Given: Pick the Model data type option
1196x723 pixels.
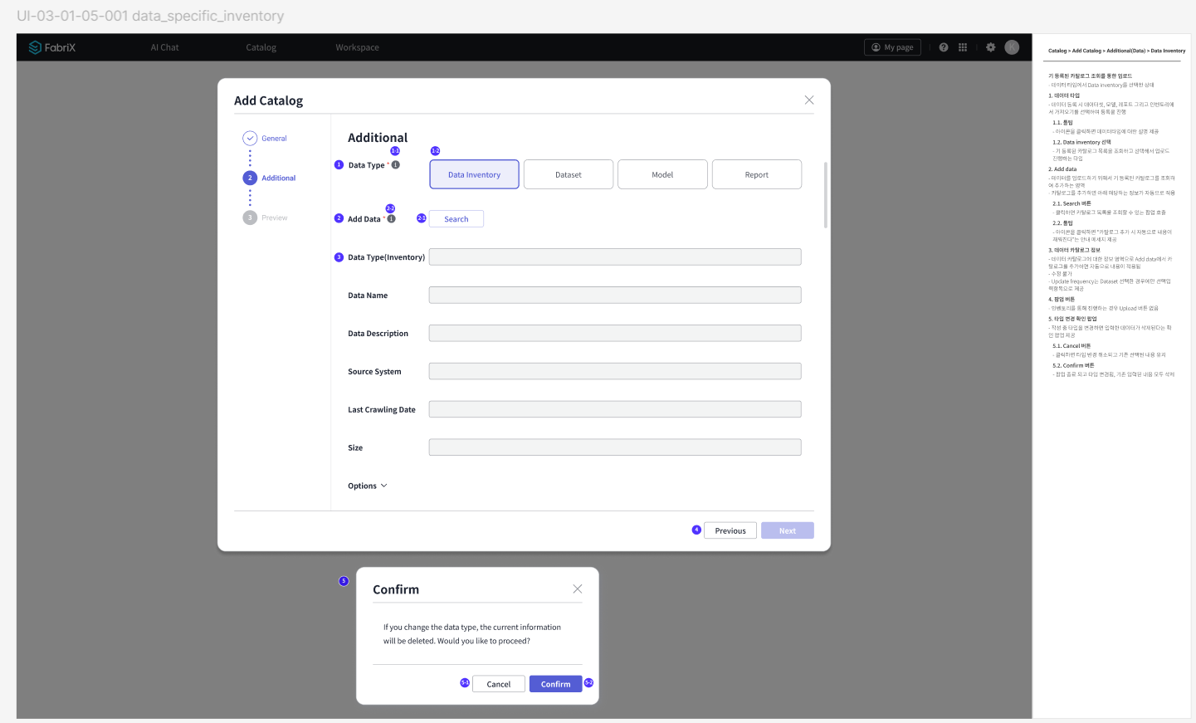Looking at the screenshot, I should point(662,174).
